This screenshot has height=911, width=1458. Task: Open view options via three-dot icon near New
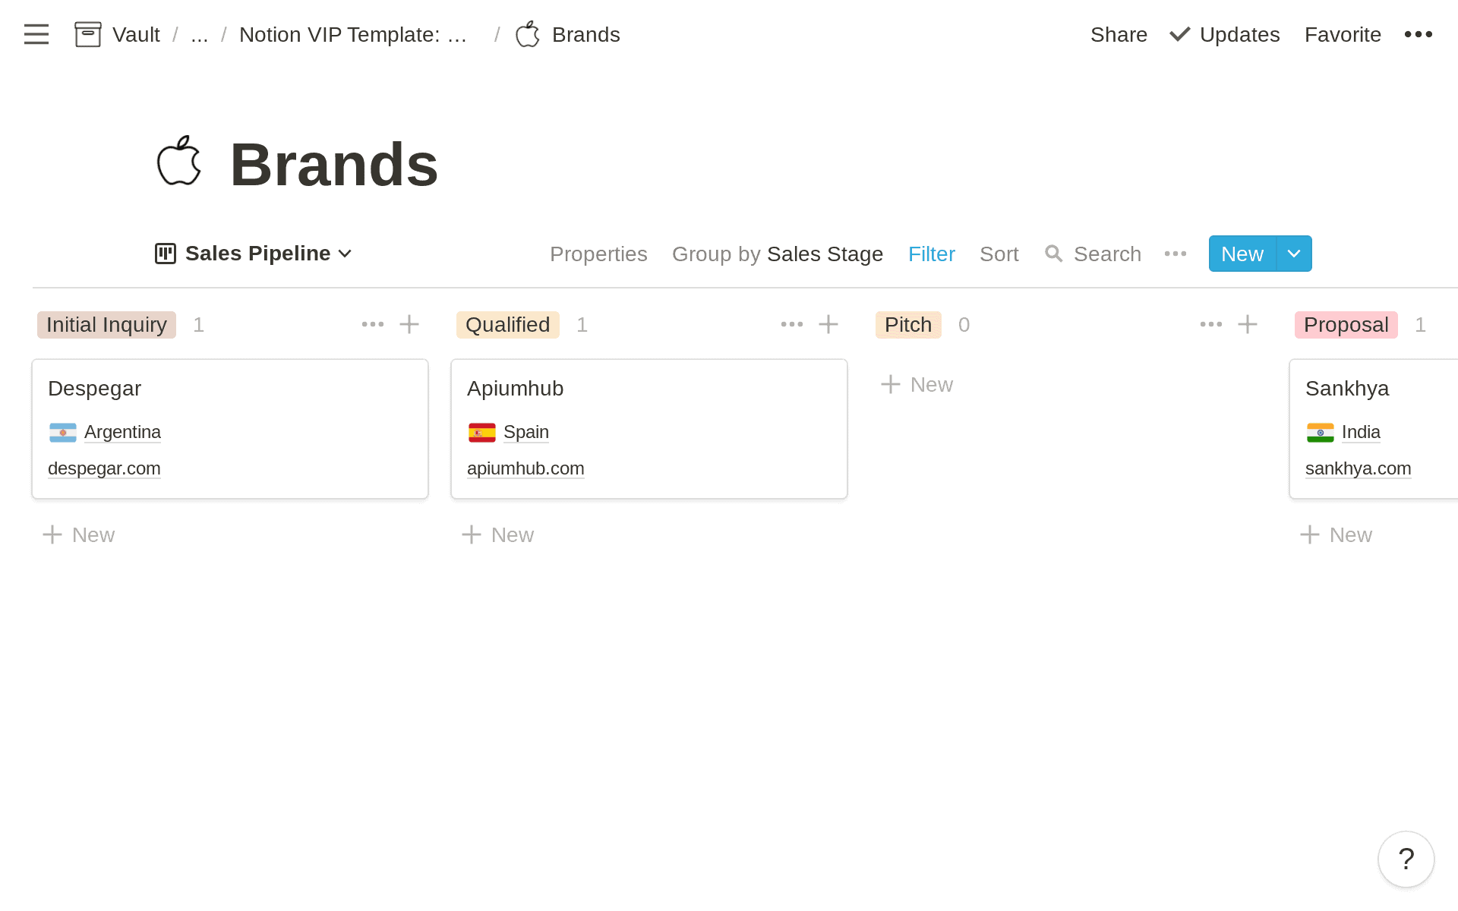coord(1175,254)
